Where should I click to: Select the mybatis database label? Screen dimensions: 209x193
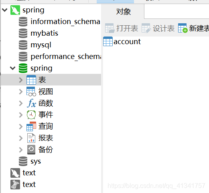tap(45, 33)
